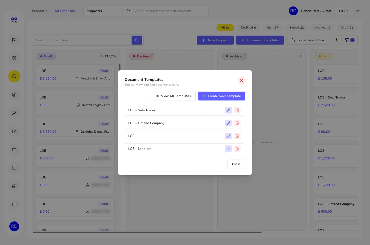Click the magnifier button beside Search Proposal Here
Image resolution: width=370 pixels, height=245 pixels.
pyautogui.click(x=137, y=40)
